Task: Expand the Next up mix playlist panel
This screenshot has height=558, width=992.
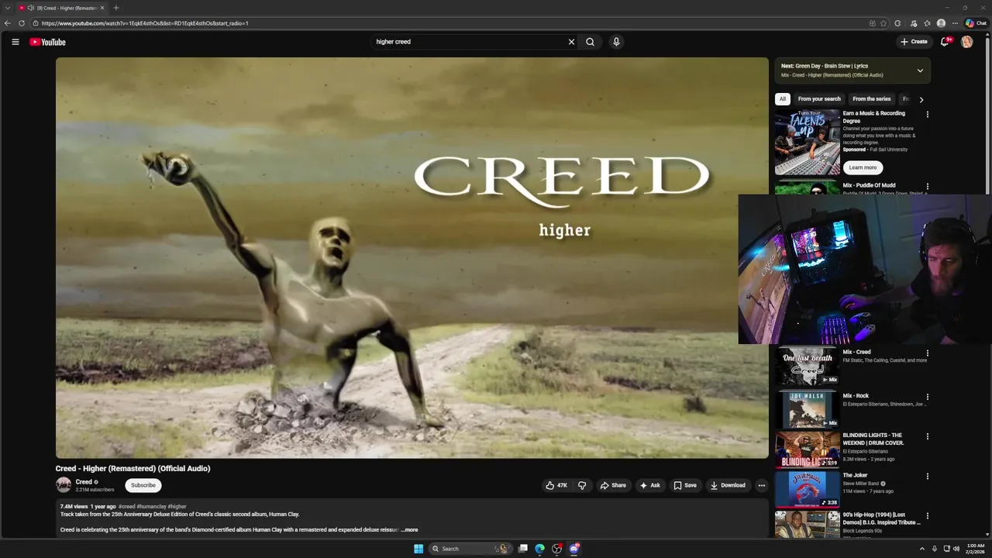Action: click(x=920, y=71)
